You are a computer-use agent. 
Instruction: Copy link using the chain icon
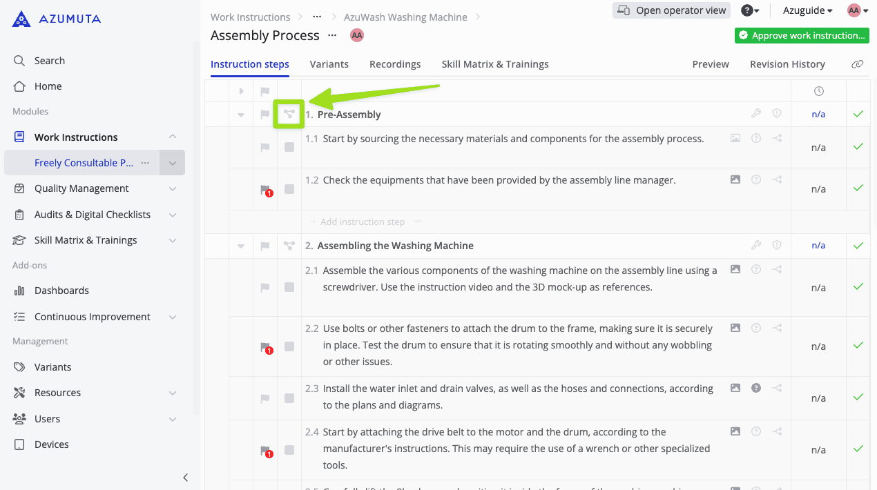click(x=858, y=64)
